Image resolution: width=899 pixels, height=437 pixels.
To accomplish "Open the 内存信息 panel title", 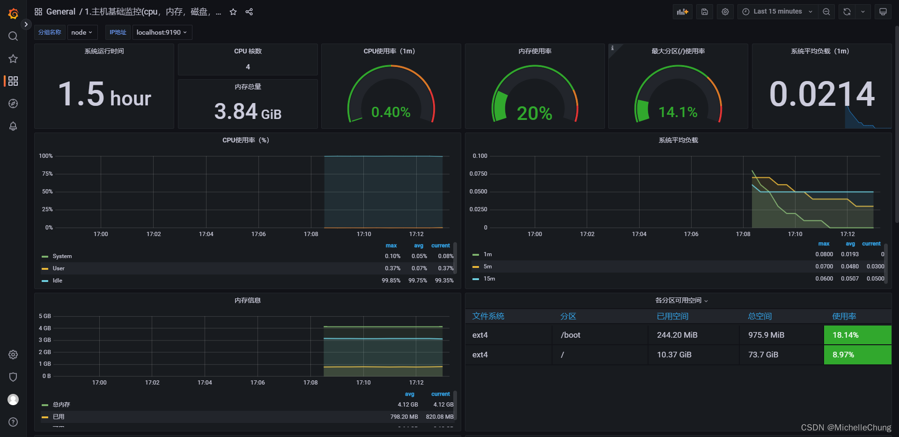I will 248,300.
